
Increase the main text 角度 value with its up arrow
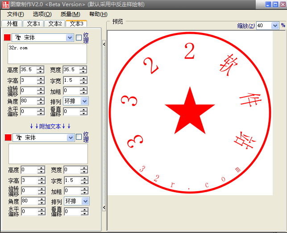point(41,100)
